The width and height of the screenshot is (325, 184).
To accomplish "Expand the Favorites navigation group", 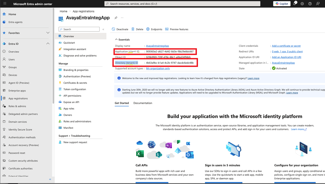I will pyautogui.click(x=48, y=33).
